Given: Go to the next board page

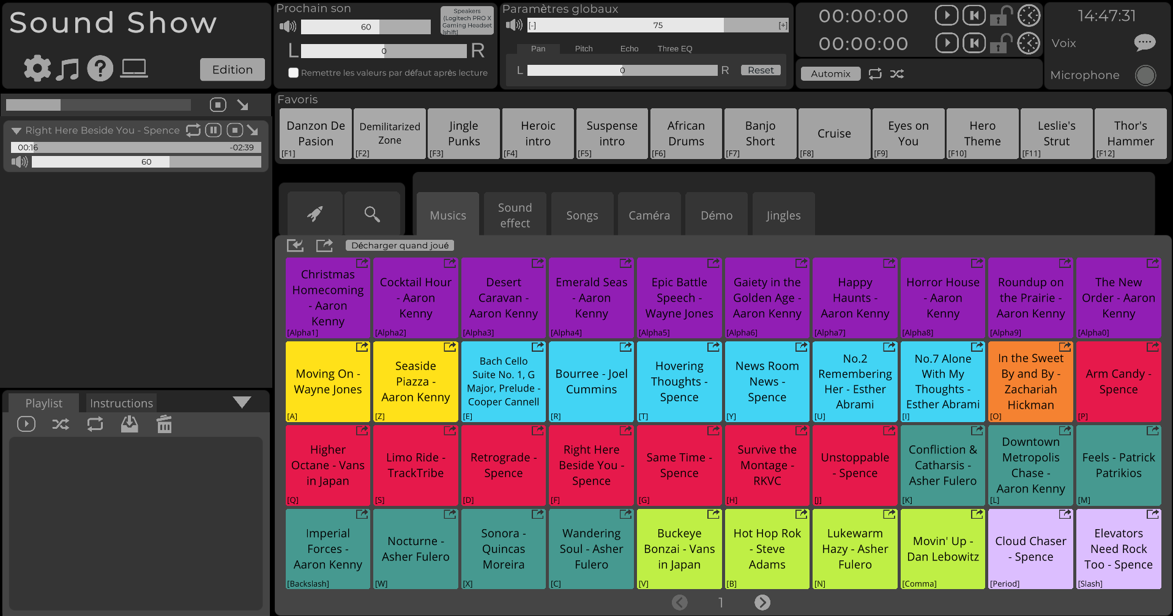Looking at the screenshot, I should (762, 603).
